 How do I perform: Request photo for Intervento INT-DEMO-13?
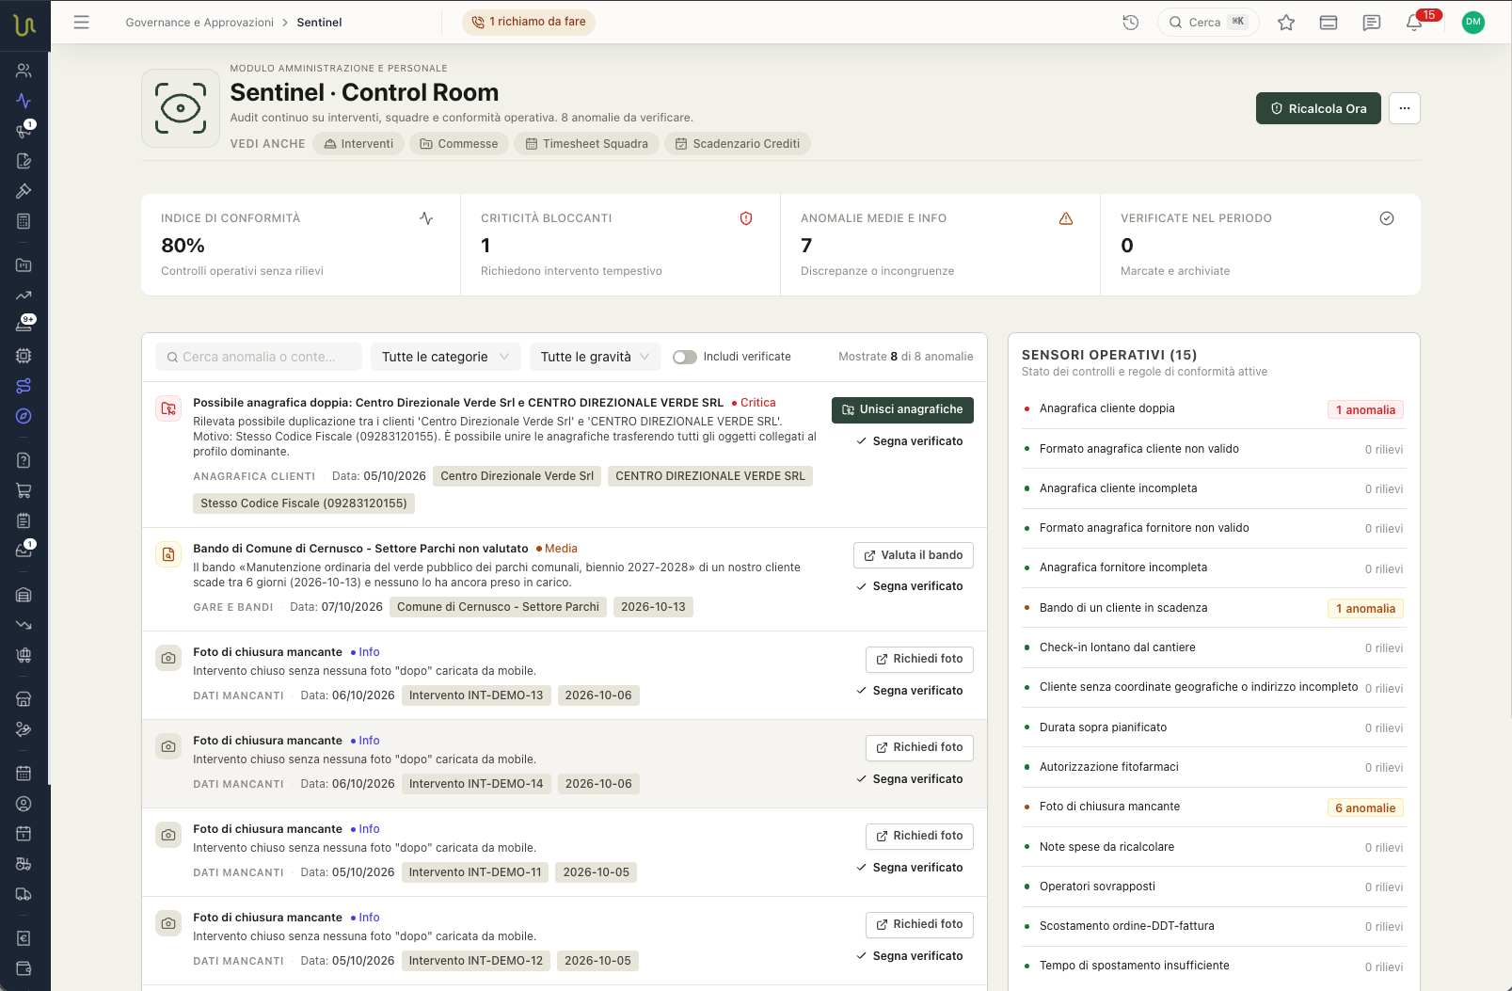coord(919,659)
